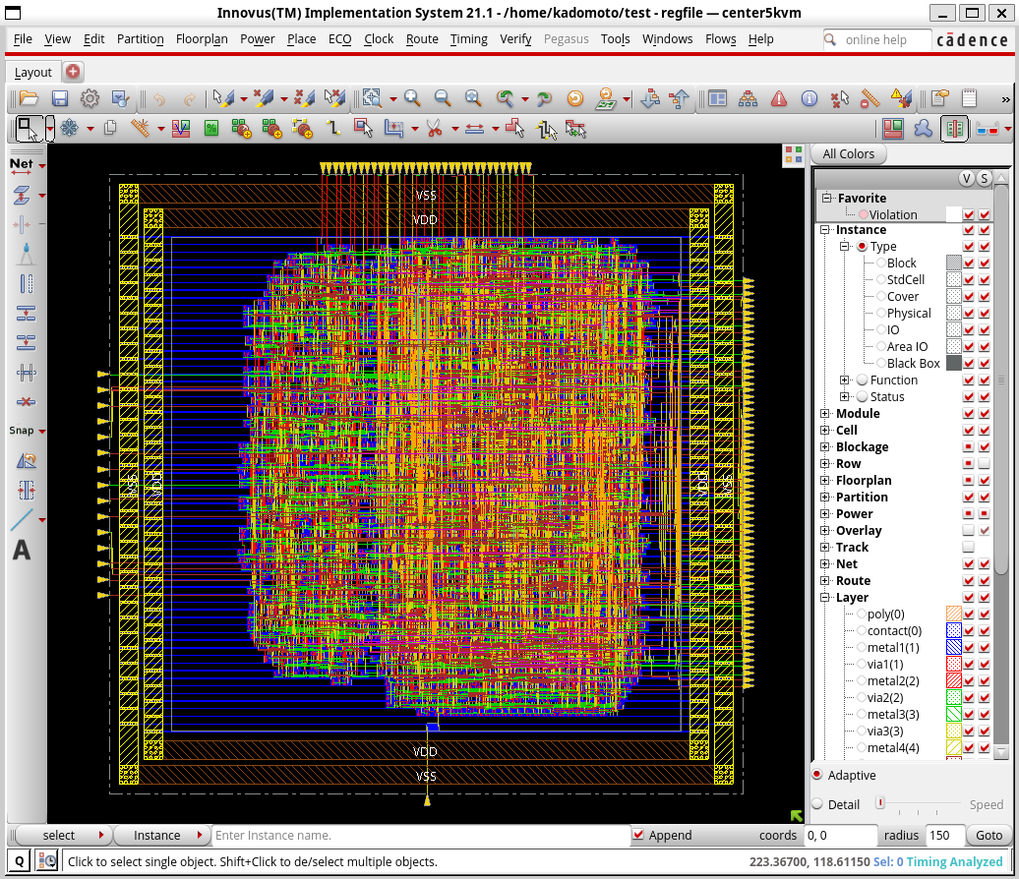1019x879 pixels.
Task: Open the Place menu
Action: pyautogui.click(x=302, y=39)
